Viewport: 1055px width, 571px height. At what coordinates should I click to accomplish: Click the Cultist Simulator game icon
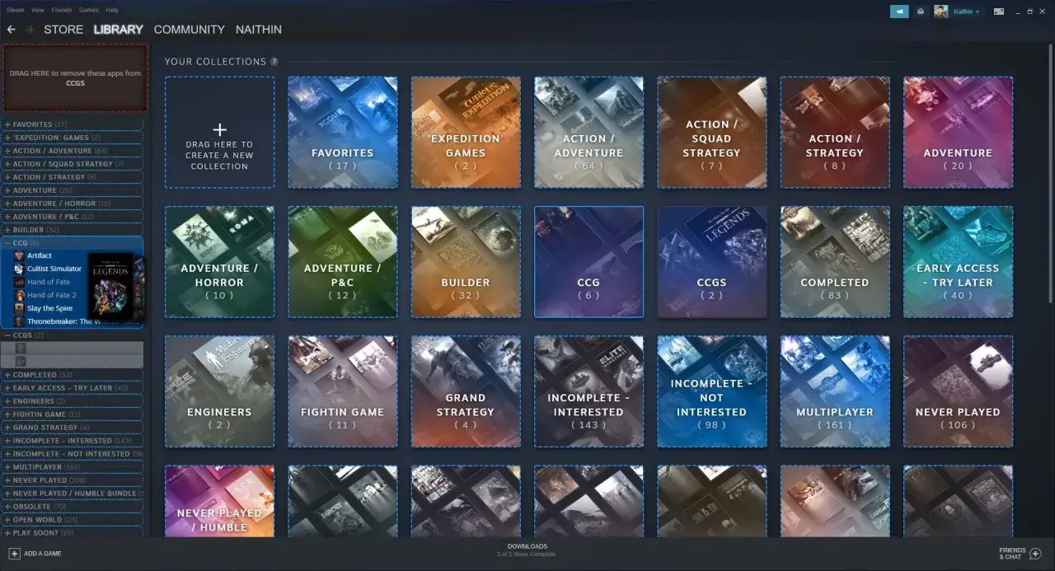pyautogui.click(x=19, y=269)
